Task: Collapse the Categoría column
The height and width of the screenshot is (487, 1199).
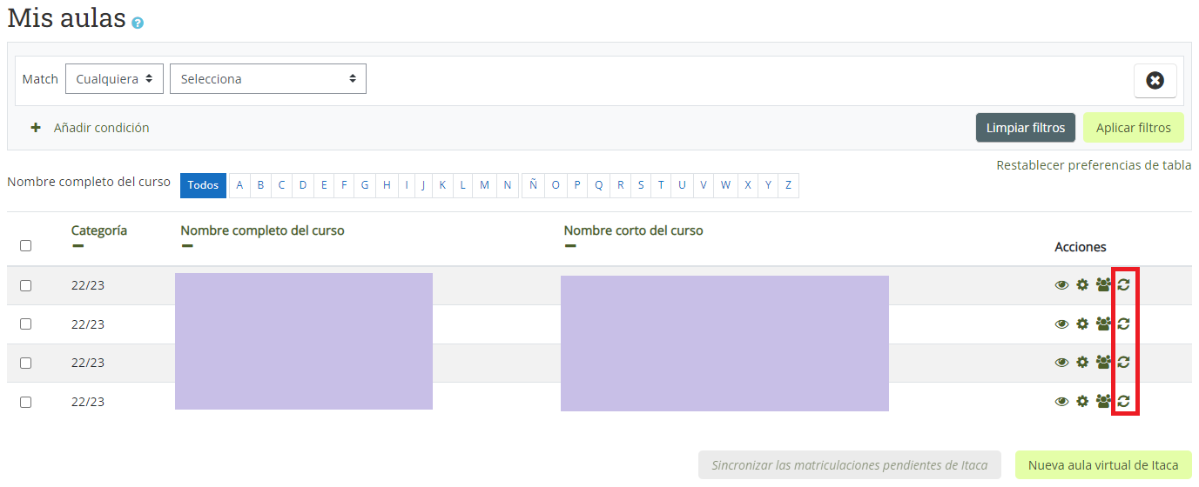Action: tap(77, 246)
